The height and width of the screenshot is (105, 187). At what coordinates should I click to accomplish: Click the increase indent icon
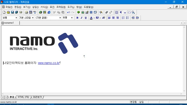click(x=137, y=18)
